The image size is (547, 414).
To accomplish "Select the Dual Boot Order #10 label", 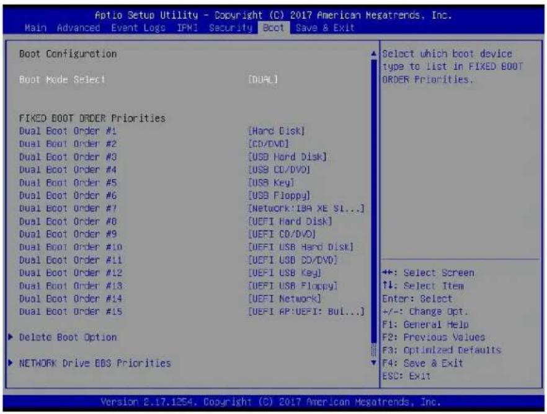I will [71, 247].
